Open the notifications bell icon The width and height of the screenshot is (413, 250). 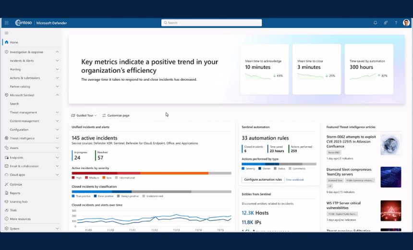coord(376,23)
